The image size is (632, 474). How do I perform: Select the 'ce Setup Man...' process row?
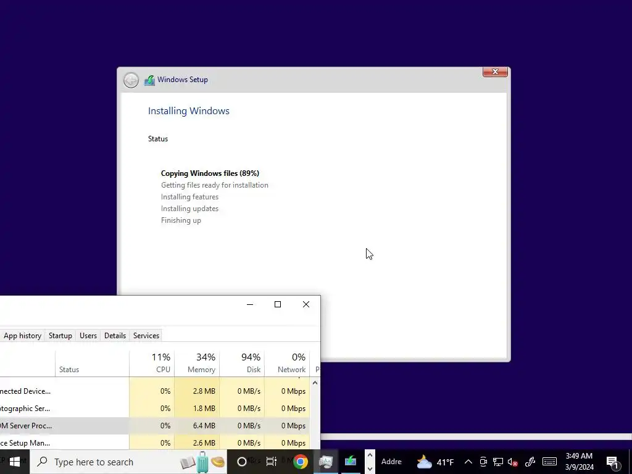[155, 443]
